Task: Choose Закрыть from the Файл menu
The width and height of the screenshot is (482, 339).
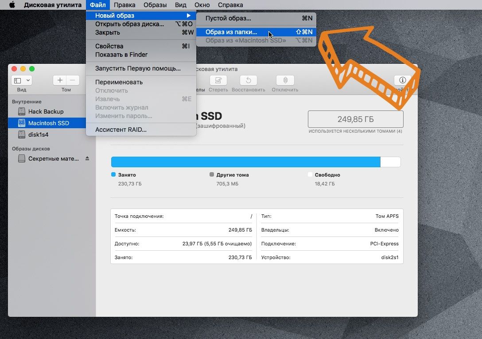Action: [x=141, y=32]
